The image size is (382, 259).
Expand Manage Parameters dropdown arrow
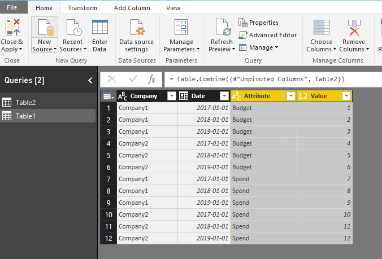[198, 49]
